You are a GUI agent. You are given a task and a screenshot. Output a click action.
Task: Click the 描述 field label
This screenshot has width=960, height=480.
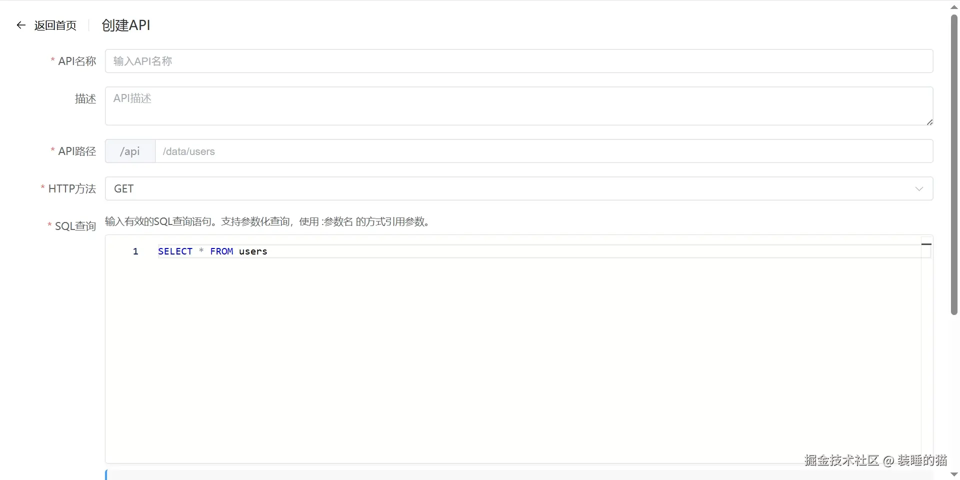click(x=85, y=99)
